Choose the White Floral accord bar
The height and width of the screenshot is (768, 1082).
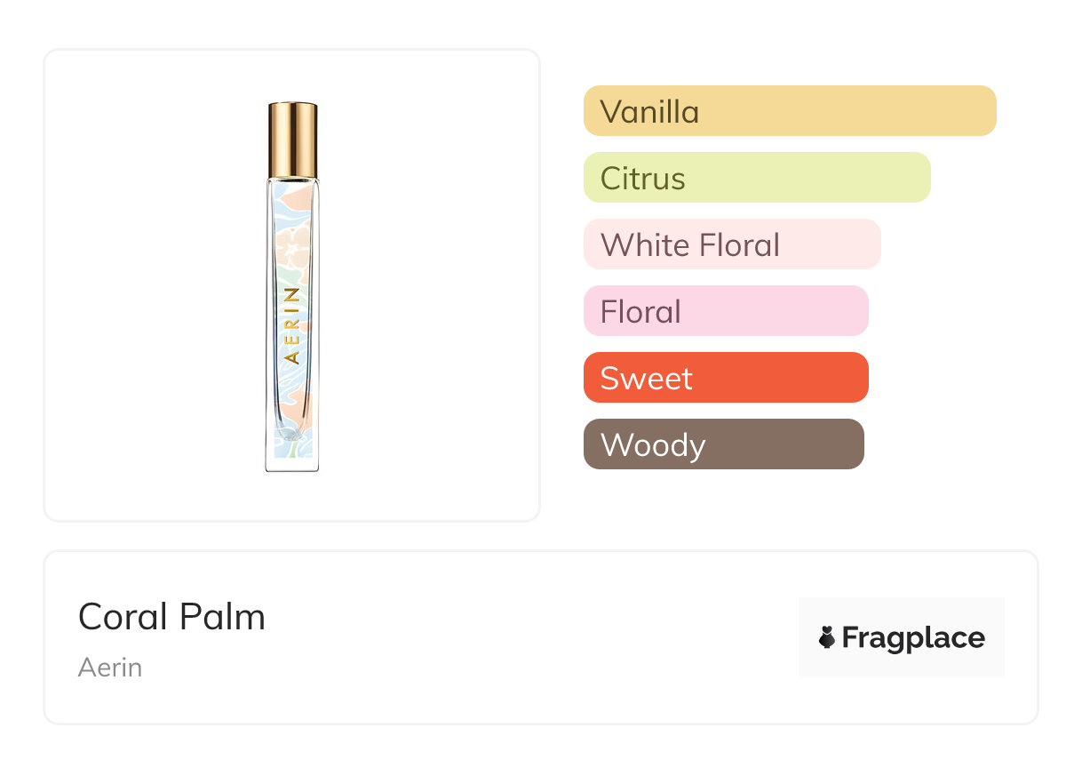(x=731, y=244)
